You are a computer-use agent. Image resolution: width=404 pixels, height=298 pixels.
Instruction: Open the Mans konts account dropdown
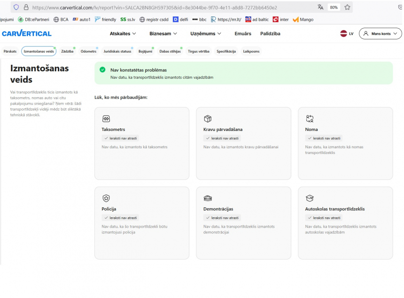(x=381, y=34)
